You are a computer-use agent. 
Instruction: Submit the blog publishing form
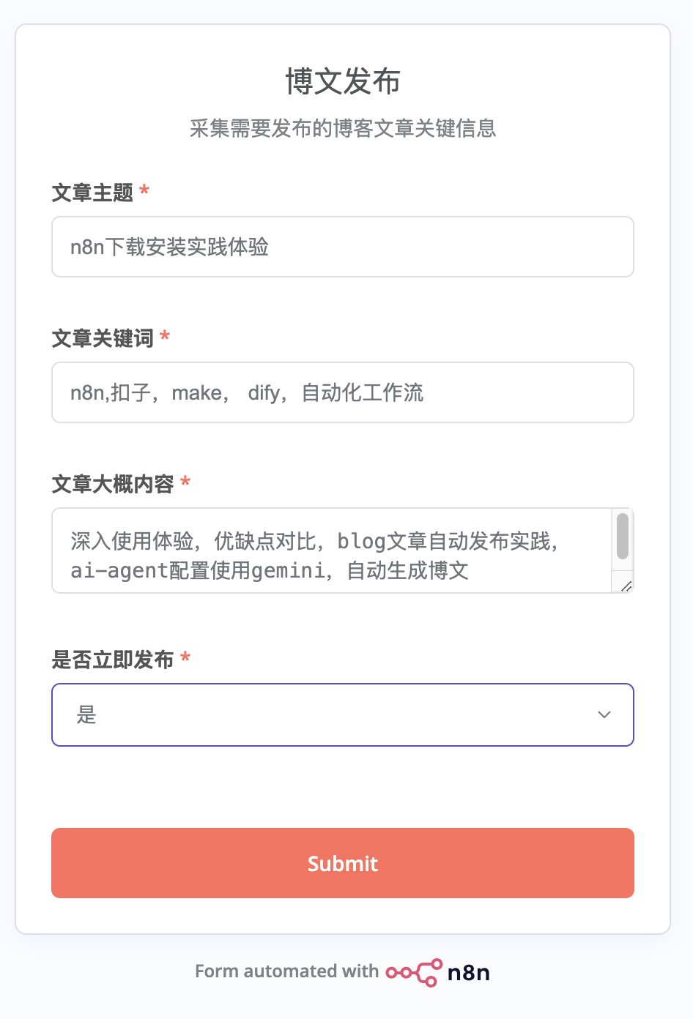tap(343, 863)
